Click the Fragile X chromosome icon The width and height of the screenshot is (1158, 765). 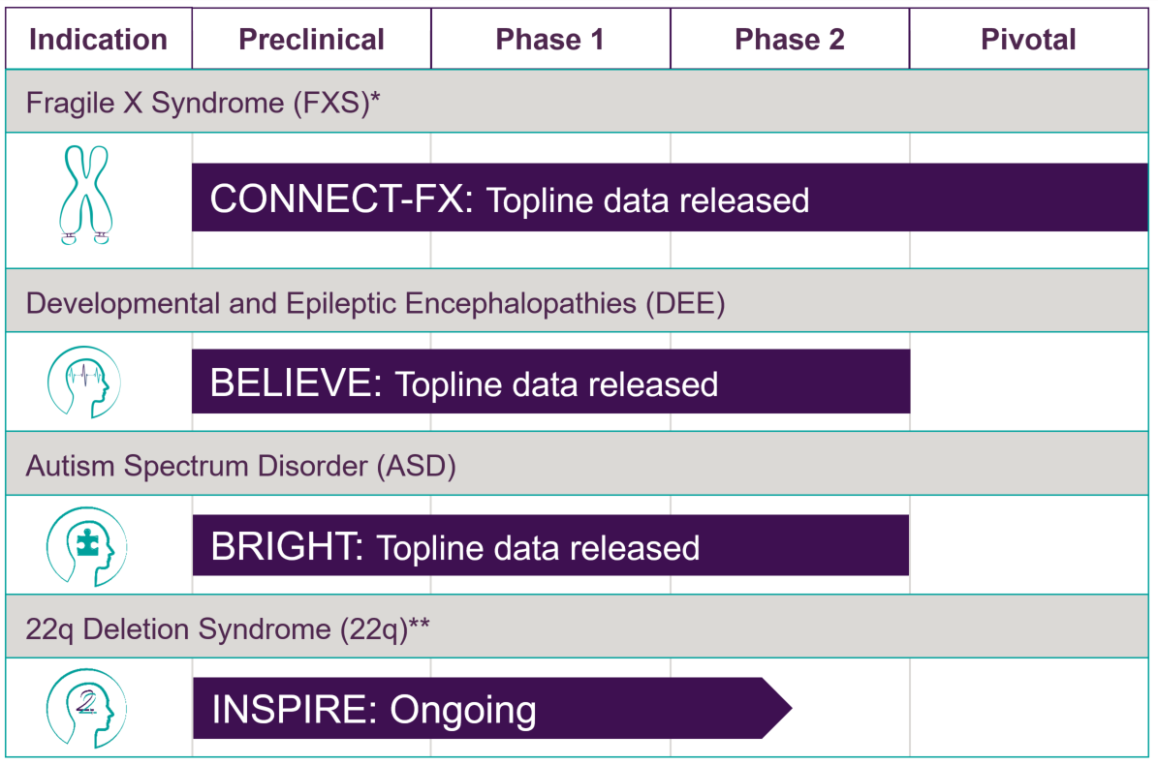click(85, 195)
